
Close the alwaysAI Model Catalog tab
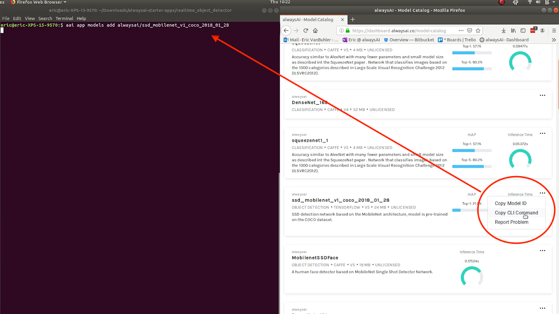point(342,20)
